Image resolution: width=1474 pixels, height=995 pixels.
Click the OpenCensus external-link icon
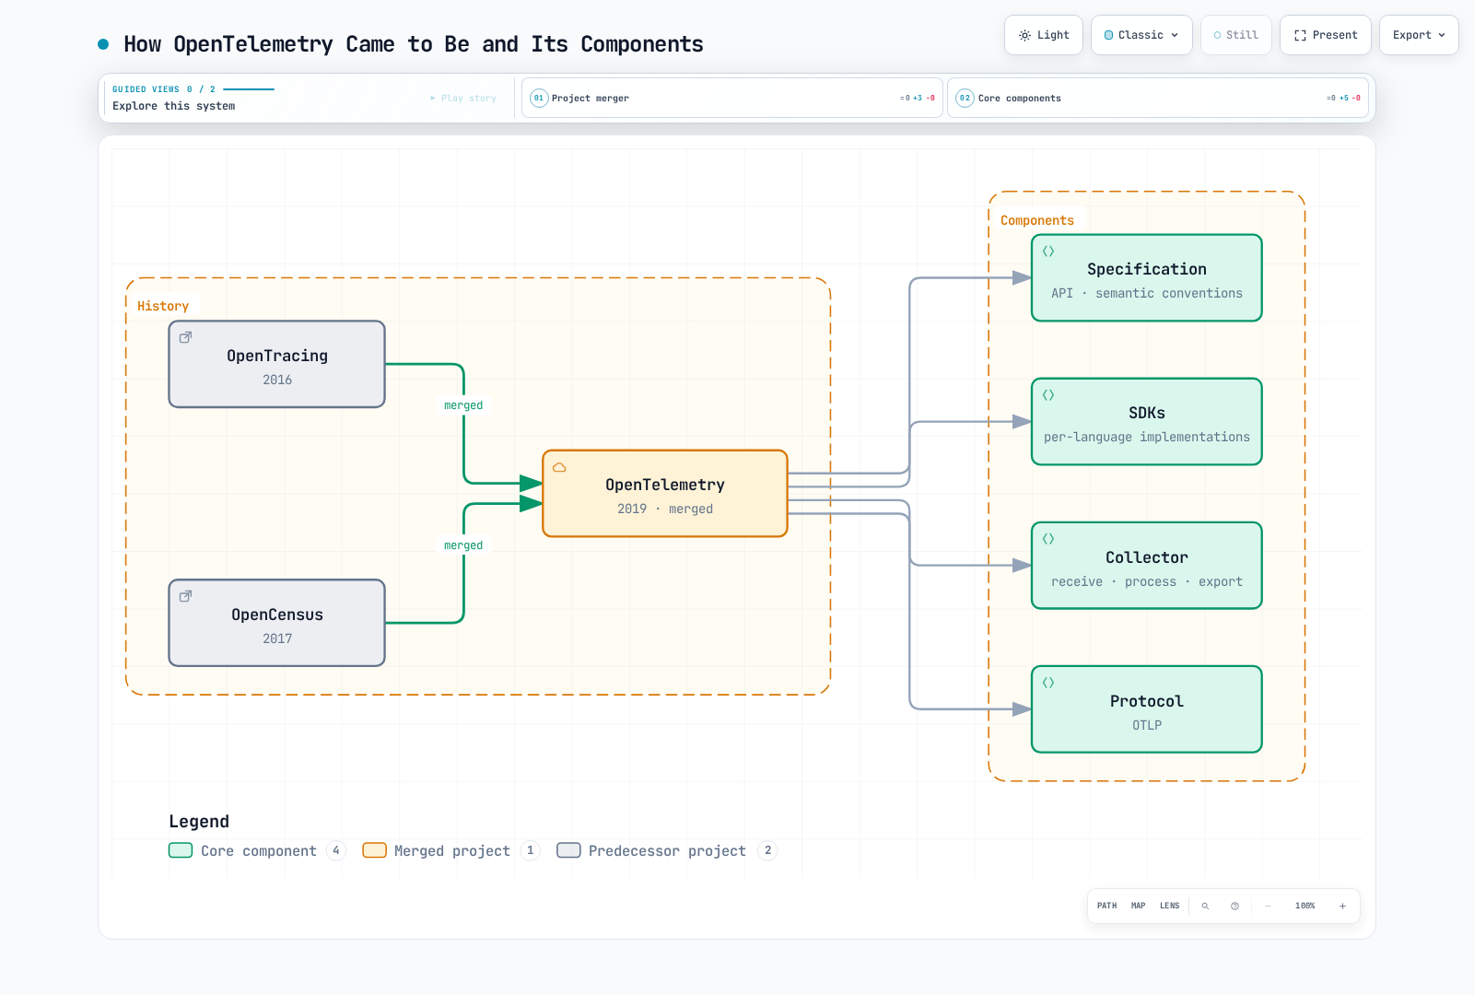(x=185, y=596)
